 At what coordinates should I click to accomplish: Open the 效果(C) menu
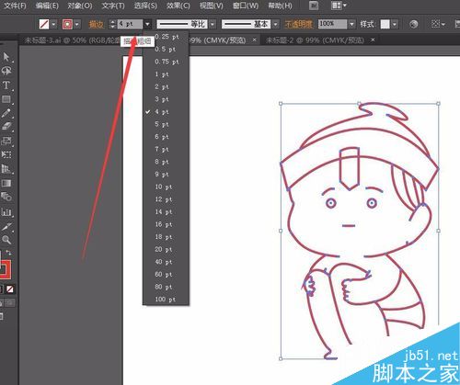click(178, 6)
